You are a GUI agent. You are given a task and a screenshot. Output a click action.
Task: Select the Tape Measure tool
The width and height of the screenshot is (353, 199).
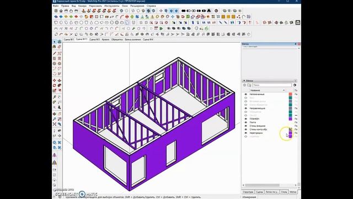coord(55,97)
